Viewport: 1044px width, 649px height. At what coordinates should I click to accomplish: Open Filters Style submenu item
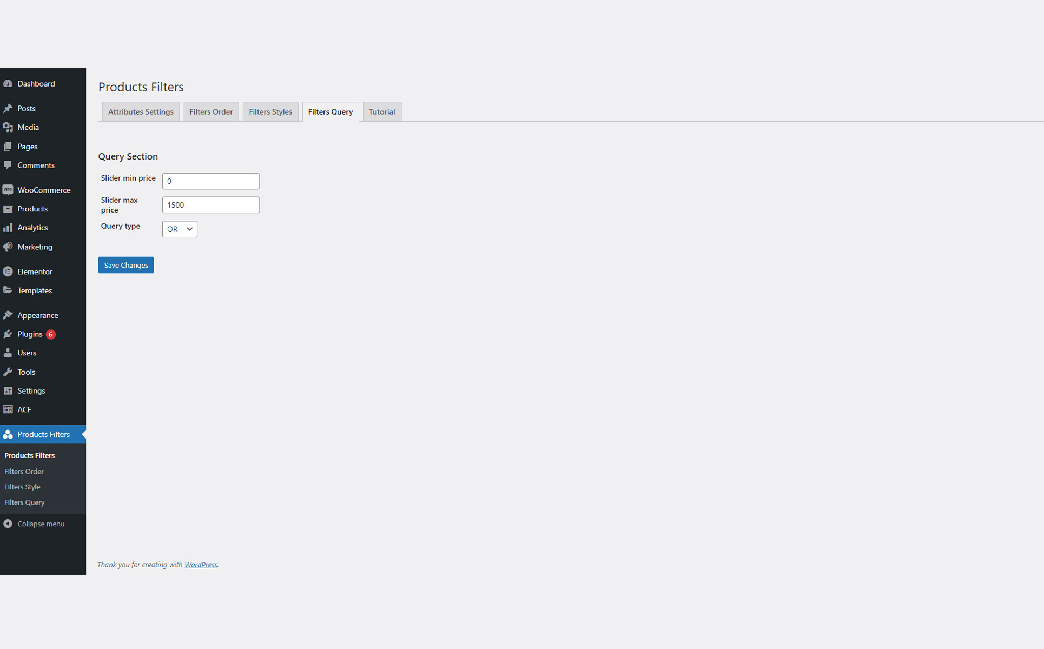pos(22,487)
